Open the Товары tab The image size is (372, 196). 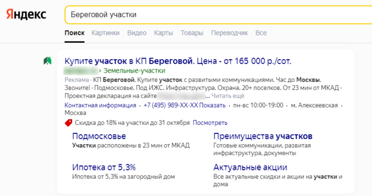pyautogui.click(x=192, y=33)
